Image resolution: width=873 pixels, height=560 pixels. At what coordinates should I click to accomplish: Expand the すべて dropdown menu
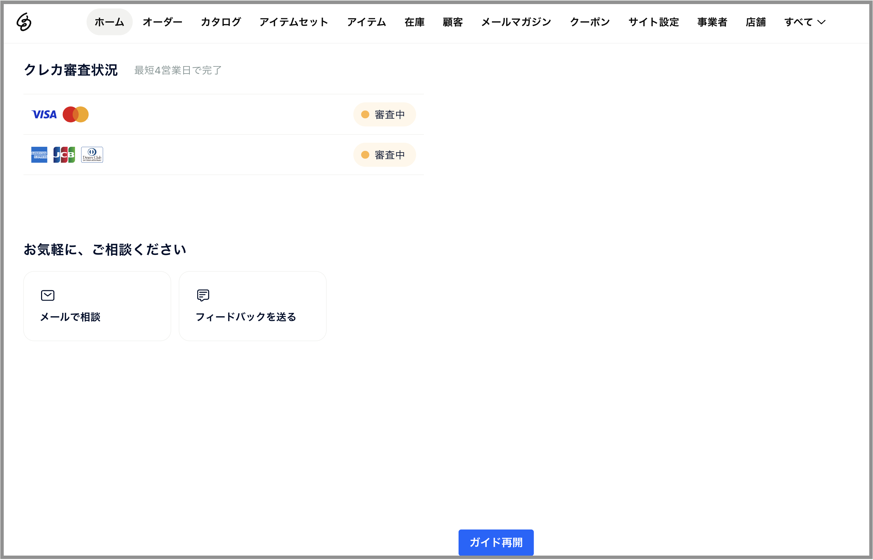(804, 22)
